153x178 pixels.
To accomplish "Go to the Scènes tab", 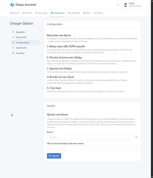I will 98,13.
